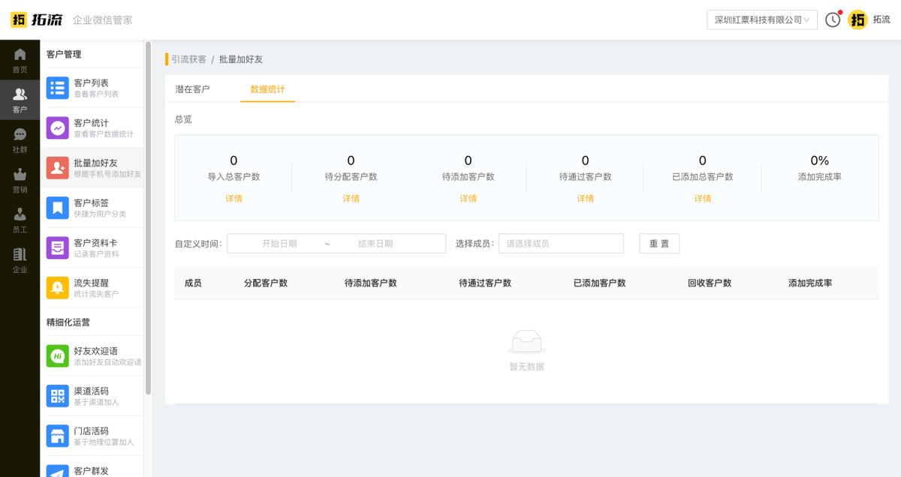
Task: Open the 客户资料卡 customer profile card
Action: (58, 247)
